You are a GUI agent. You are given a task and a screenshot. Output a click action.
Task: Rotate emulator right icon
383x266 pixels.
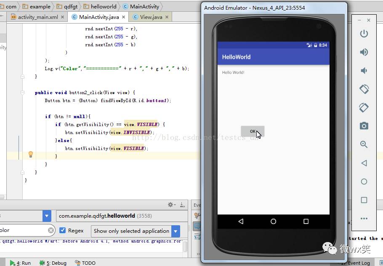click(x=364, y=108)
